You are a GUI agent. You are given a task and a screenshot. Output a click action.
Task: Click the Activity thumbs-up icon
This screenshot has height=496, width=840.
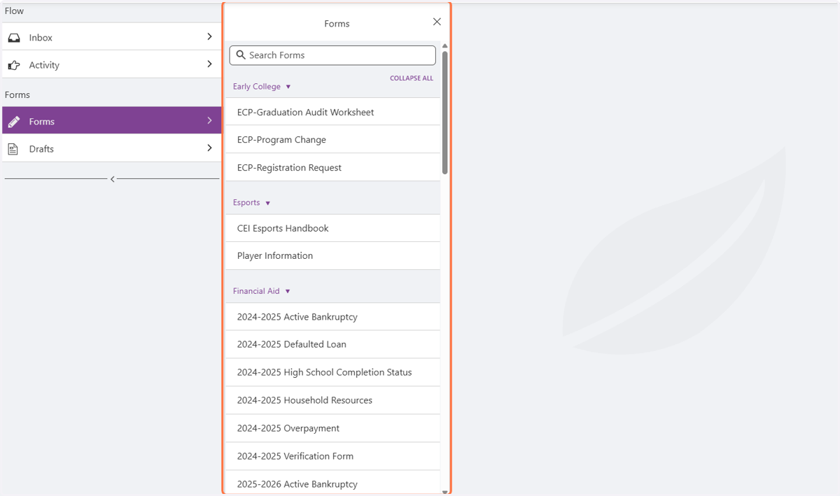[x=14, y=65]
